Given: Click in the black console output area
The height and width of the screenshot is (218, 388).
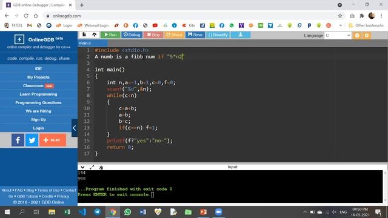Looking at the screenshot, I should click(x=230, y=187).
